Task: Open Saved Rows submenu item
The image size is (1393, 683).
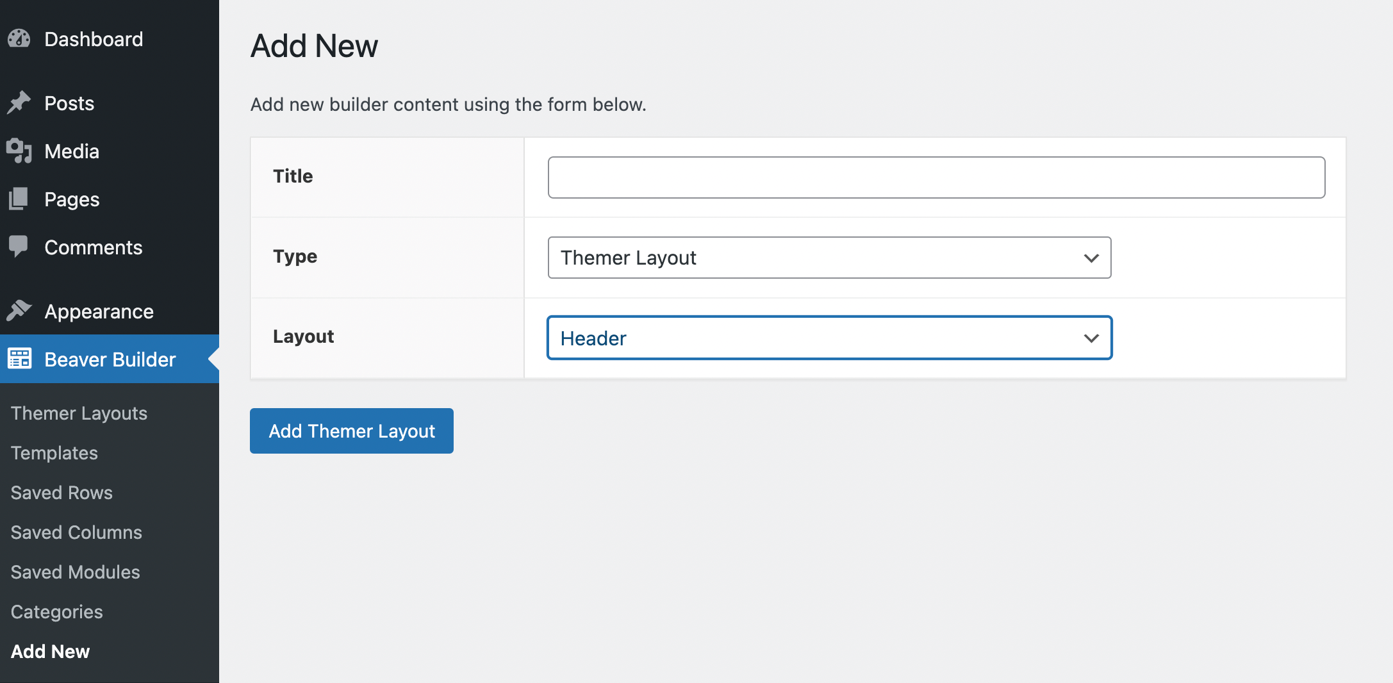Action: tap(62, 493)
